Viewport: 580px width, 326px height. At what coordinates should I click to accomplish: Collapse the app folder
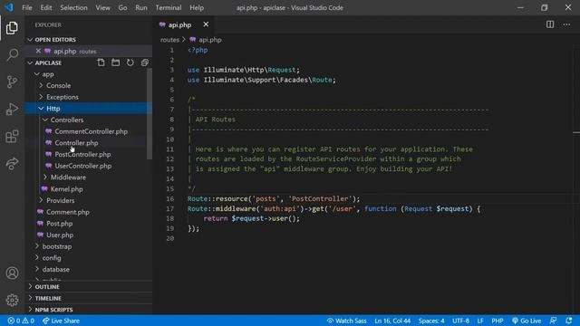point(89,74)
